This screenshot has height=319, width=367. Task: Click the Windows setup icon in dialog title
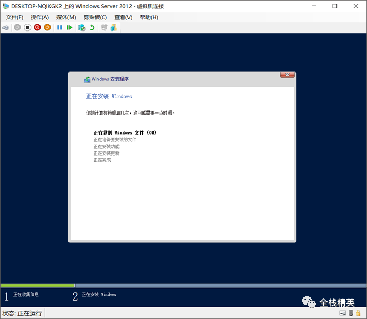tap(87, 79)
